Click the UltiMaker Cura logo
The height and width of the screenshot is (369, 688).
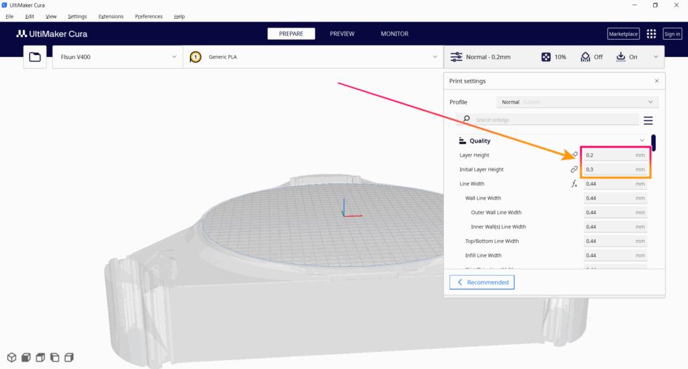click(52, 34)
